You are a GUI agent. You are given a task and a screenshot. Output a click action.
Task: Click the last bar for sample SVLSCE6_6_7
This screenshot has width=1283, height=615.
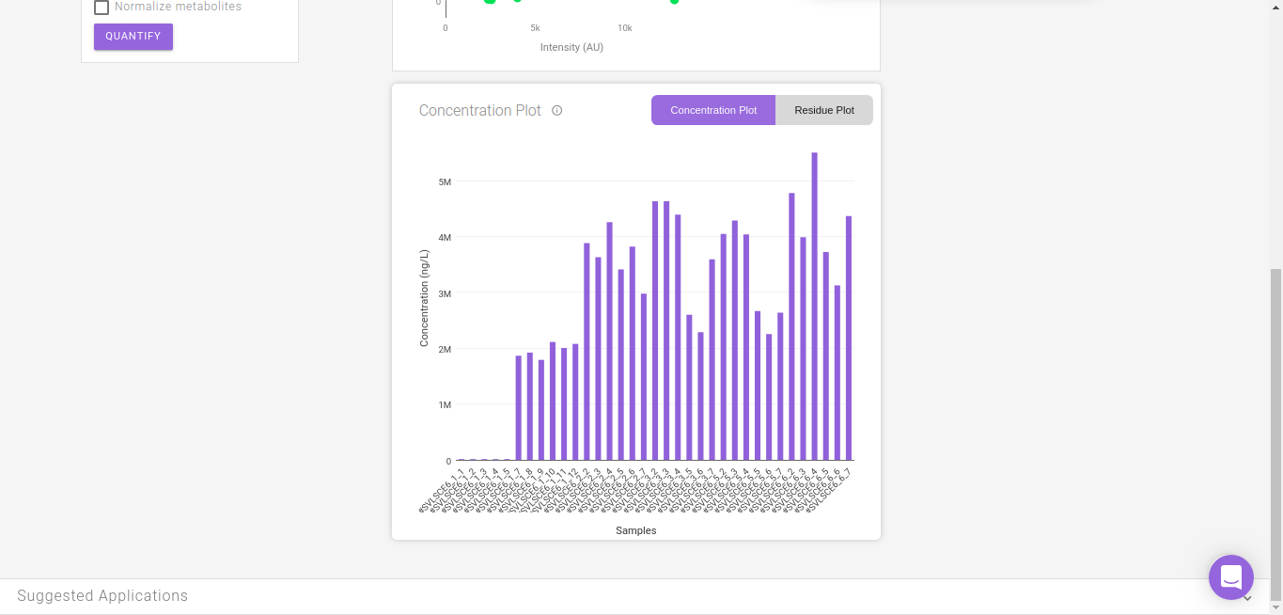pos(849,339)
